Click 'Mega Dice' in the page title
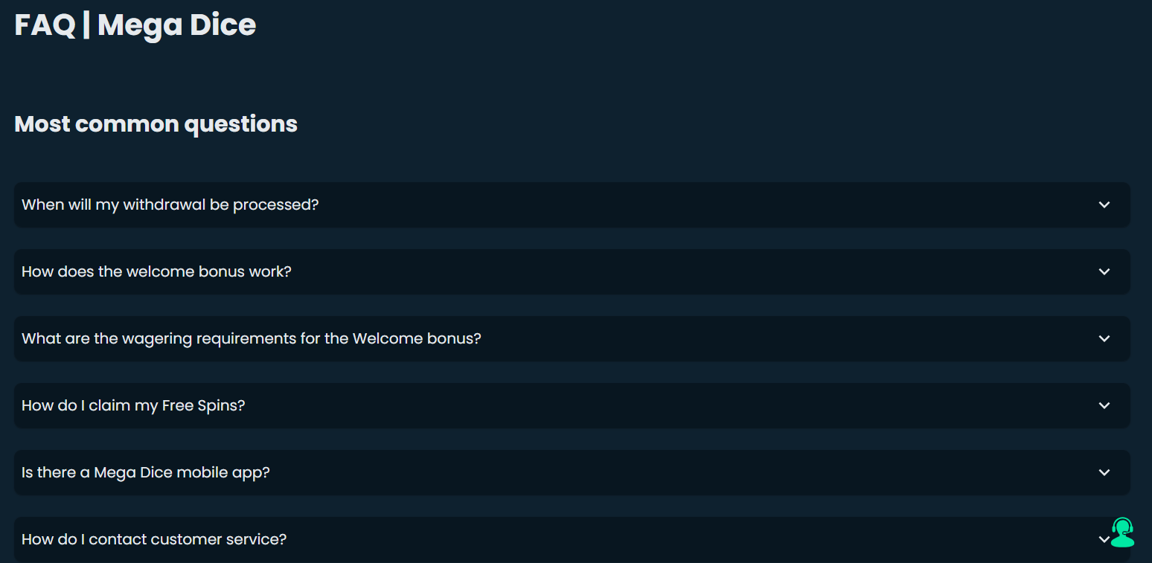1152x563 pixels. (x=176, y=25)
